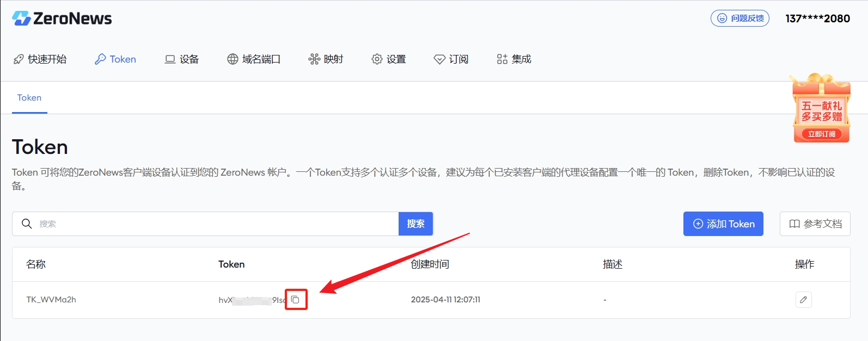Edit the TK_WVMa2h token row
The image size is (868, 341).
coord(803,300)
